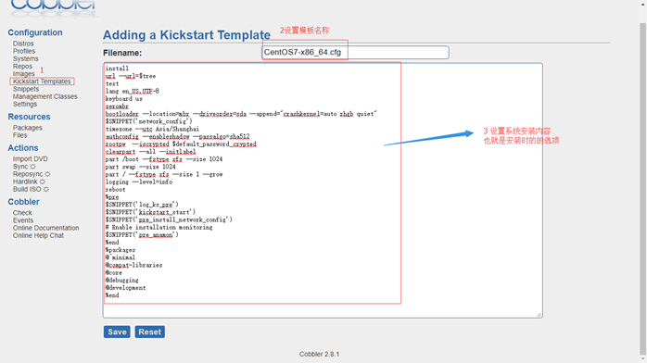The height and width of the screenshot is (363, 647).
Task: Click the 'Configuration' section heading
Action: tap(35, 32)
